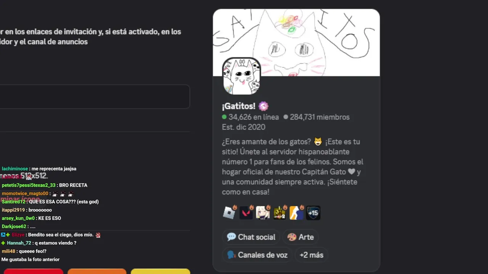Click the purple server badge beside ¡Gatitos!

[x=263, y=106]
